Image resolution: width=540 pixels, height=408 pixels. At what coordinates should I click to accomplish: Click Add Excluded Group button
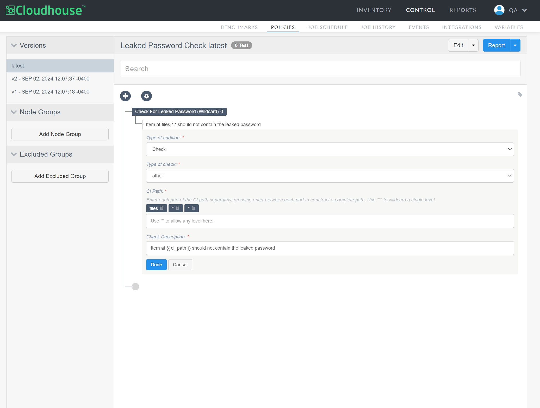click(60, 176)
